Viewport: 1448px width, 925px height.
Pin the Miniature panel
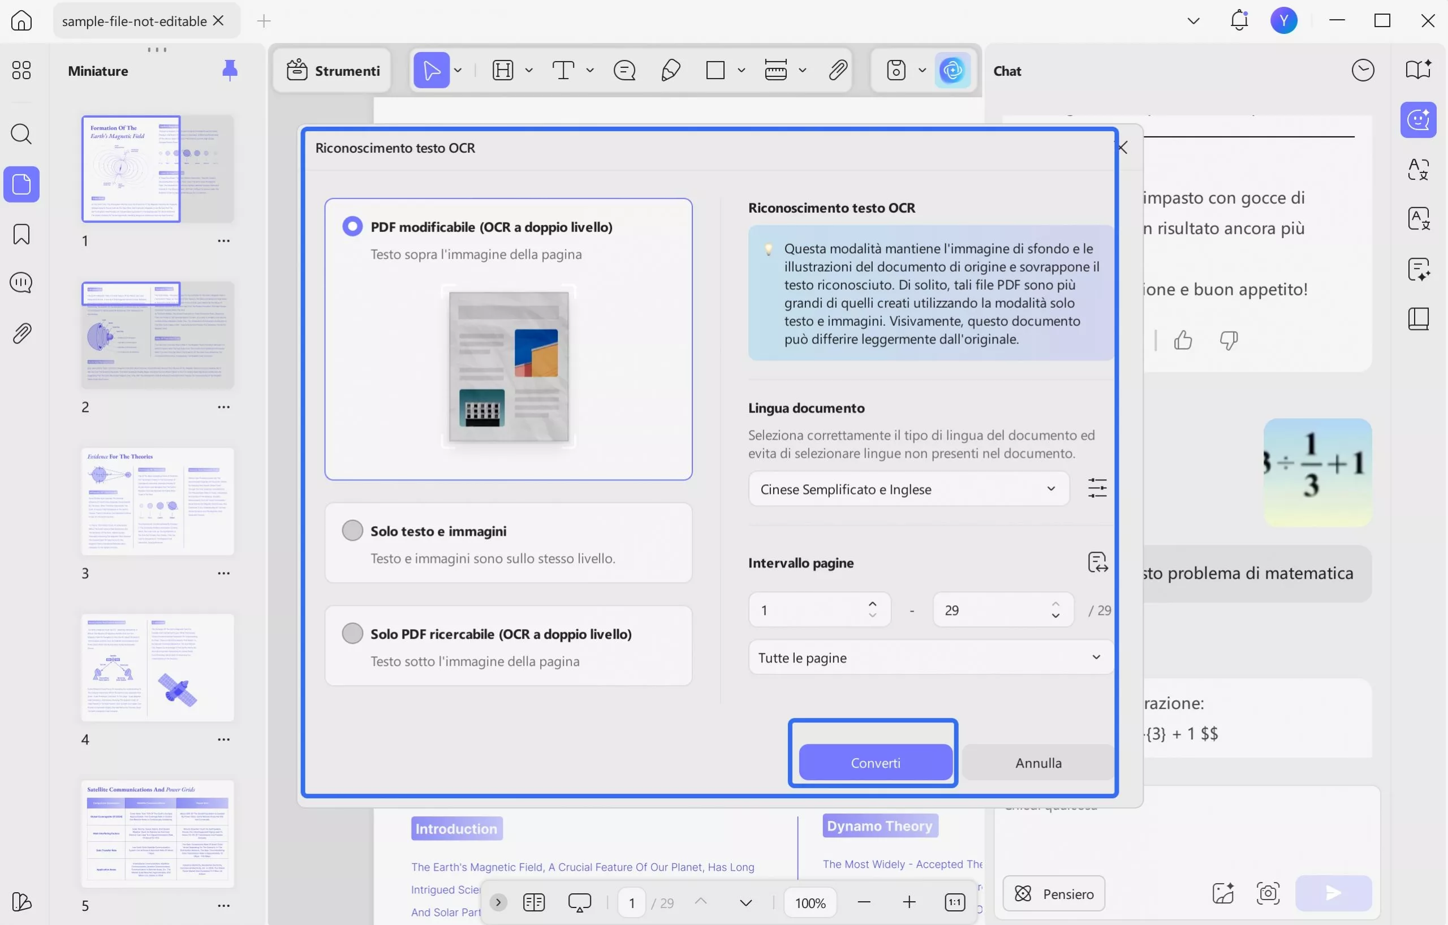230,70
